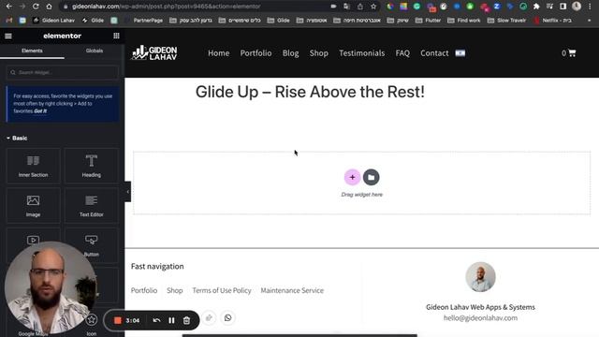Image resolution: width=599 pixels, height=337 pixels.
Task: Open Terms of Use Policy link
Action: [x=222, y=290]
